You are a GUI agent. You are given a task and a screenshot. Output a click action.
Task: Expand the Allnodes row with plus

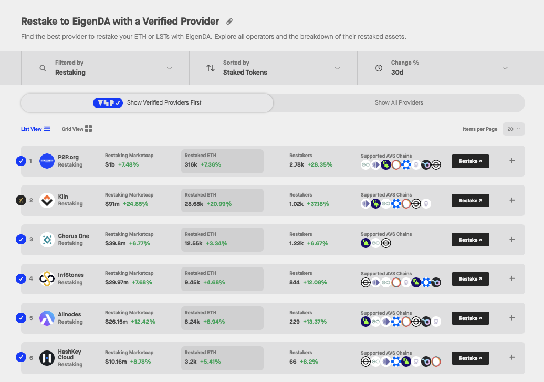512,318
